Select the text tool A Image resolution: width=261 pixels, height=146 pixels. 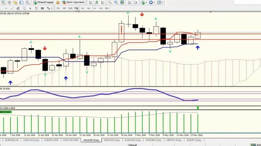point(30,8)
